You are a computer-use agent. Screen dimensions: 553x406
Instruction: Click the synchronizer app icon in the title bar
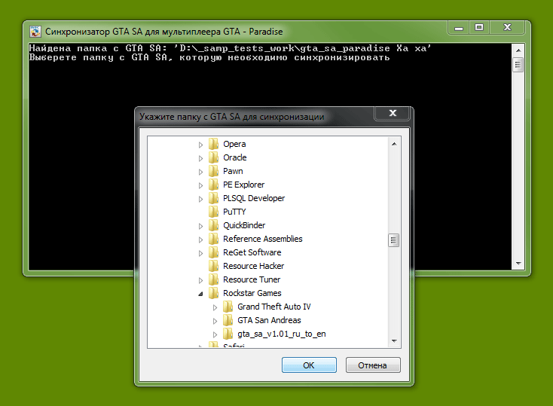[35, 32]
